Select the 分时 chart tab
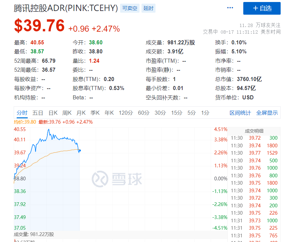The width and height of the screenshot is (293, 242). pos(22,113)
